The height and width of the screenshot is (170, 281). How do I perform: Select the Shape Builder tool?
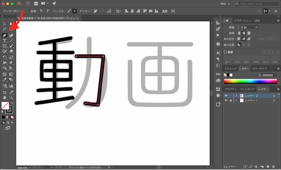click(x=4, y=68)
